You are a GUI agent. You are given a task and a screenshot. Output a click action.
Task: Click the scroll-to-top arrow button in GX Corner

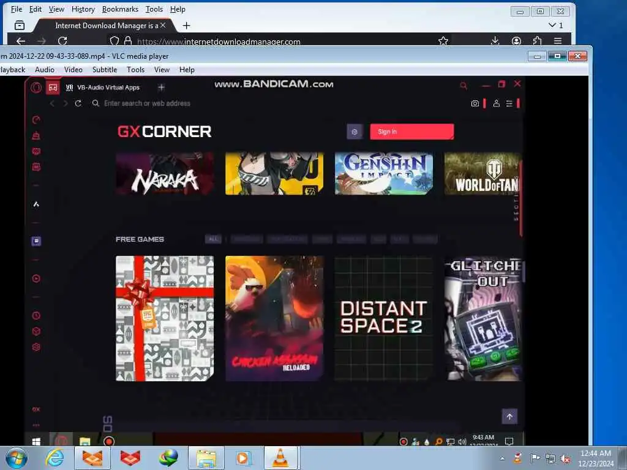point(509,416)
